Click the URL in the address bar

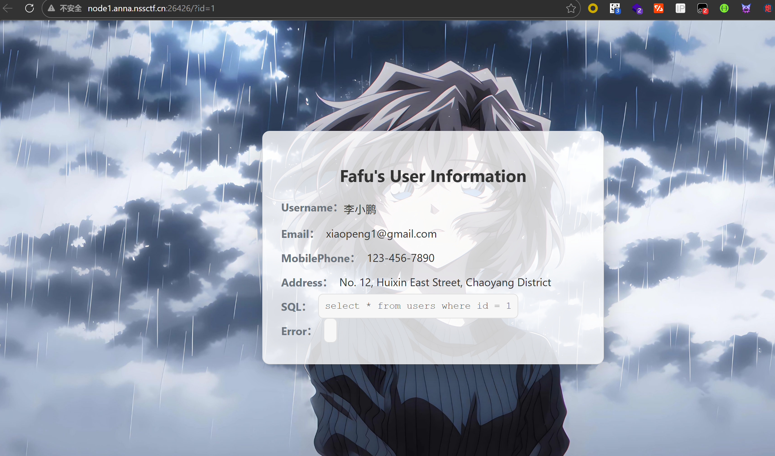pos(151,8)
